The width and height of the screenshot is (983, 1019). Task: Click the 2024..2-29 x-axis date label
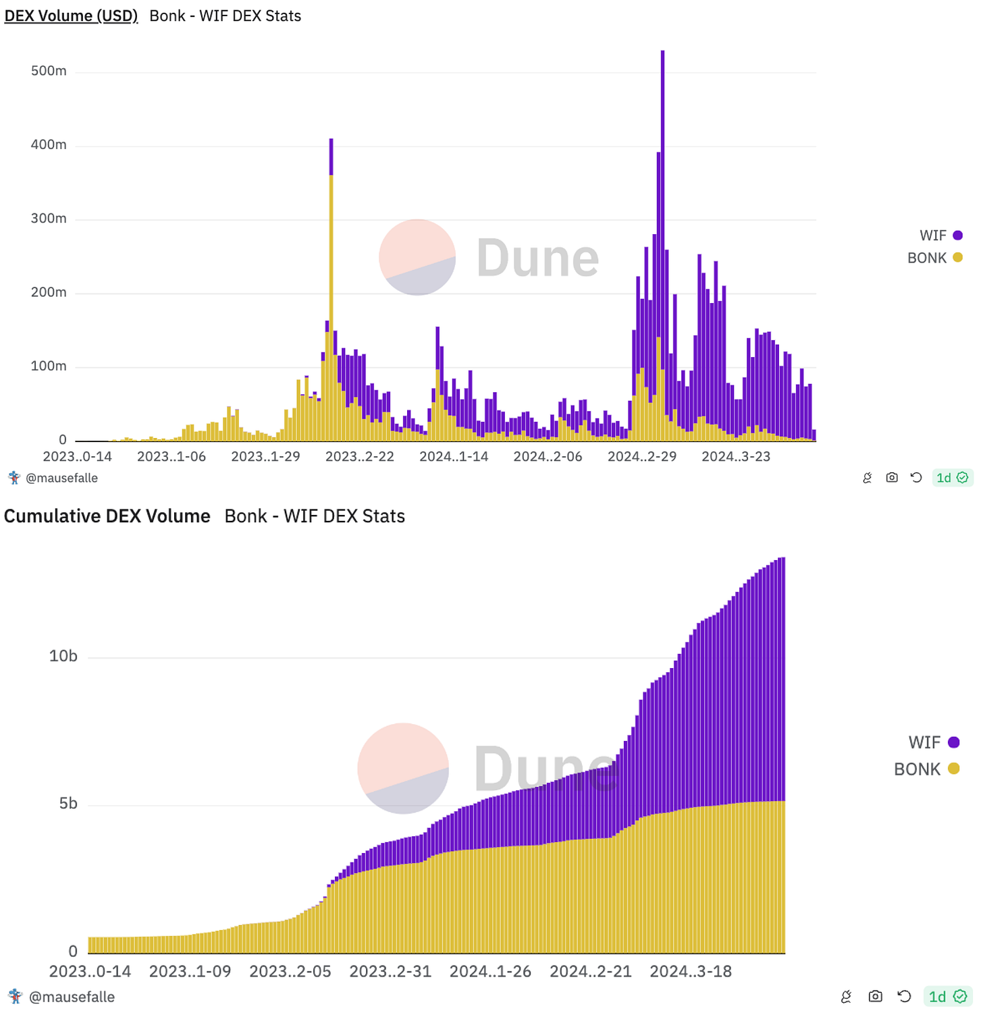pos(642,457)
